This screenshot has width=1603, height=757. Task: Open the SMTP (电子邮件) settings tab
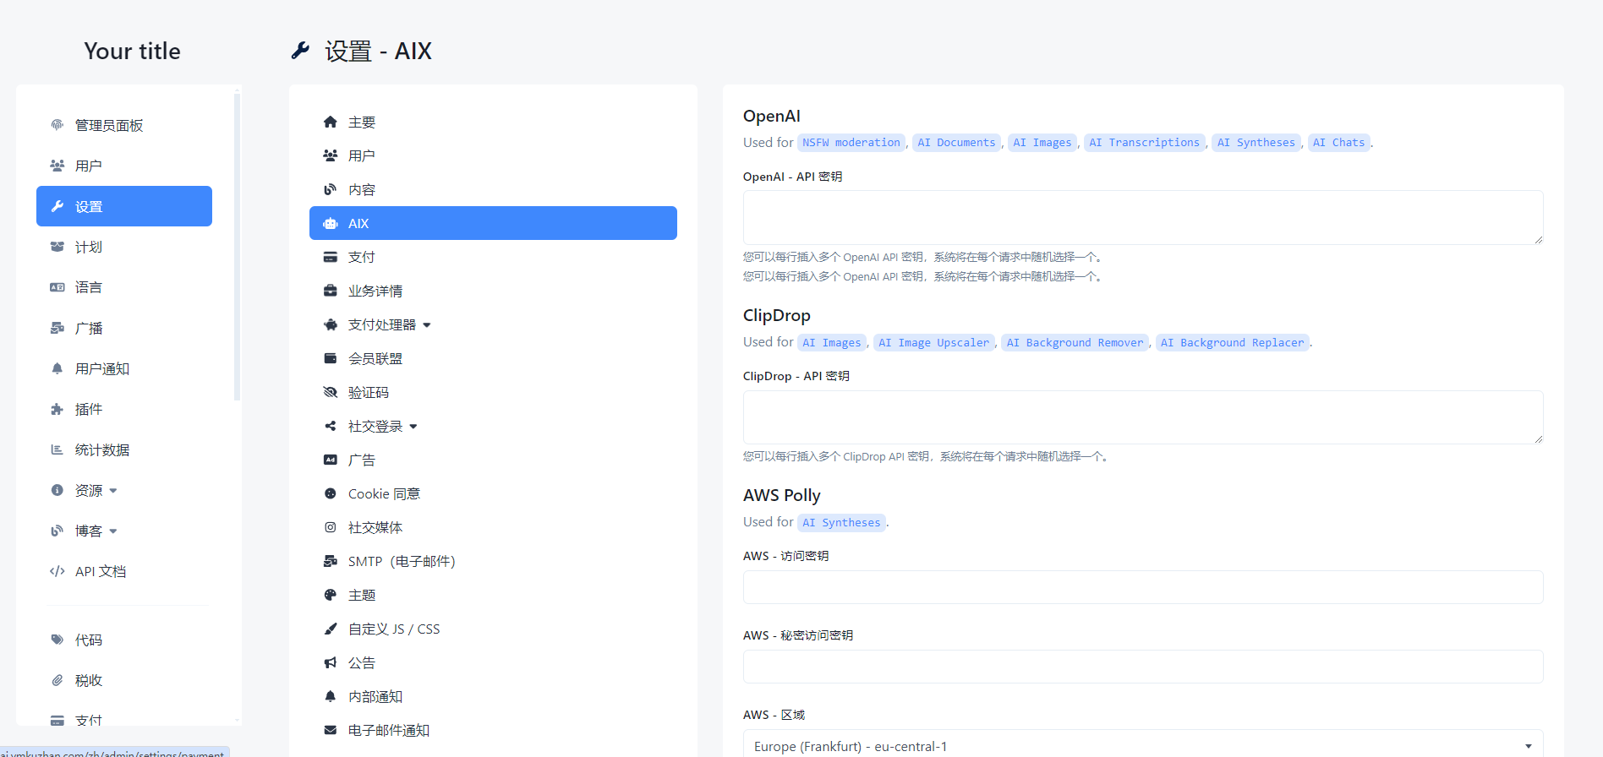pos(493,561)
